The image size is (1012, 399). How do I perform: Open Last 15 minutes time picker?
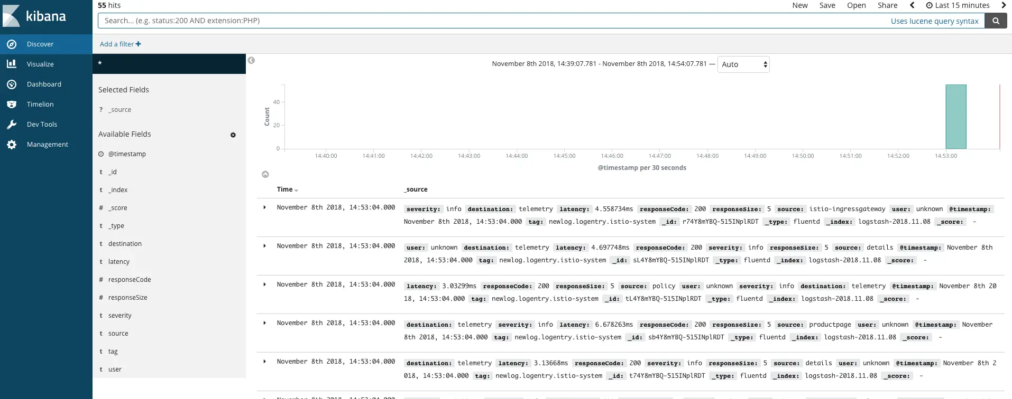[958, 5]
